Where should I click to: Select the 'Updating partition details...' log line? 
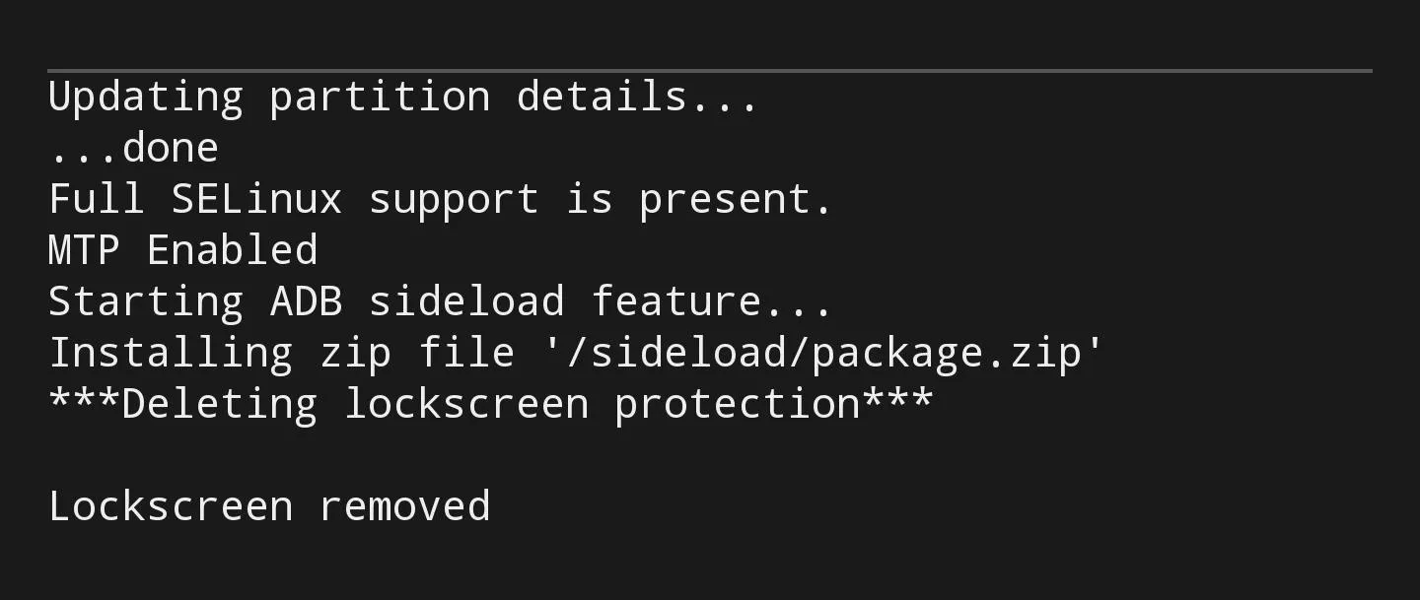pos(402,97)
